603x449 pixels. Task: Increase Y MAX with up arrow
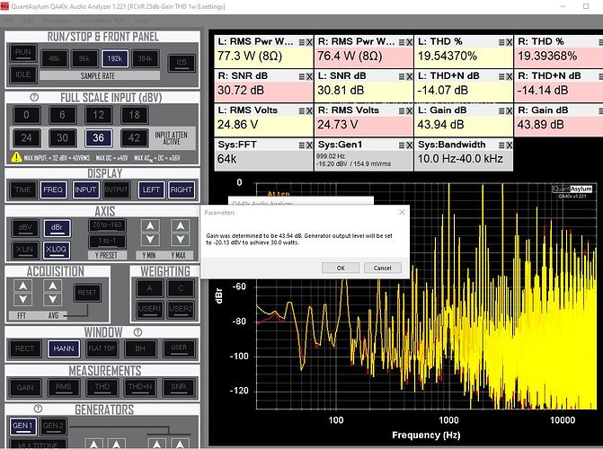click(x=181, y=225)
